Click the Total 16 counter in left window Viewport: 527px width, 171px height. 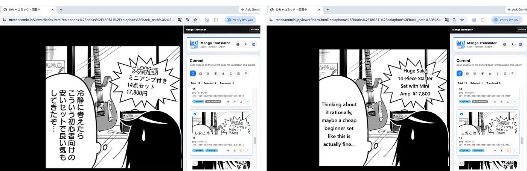pyautogui.click(x=195, y=83)
